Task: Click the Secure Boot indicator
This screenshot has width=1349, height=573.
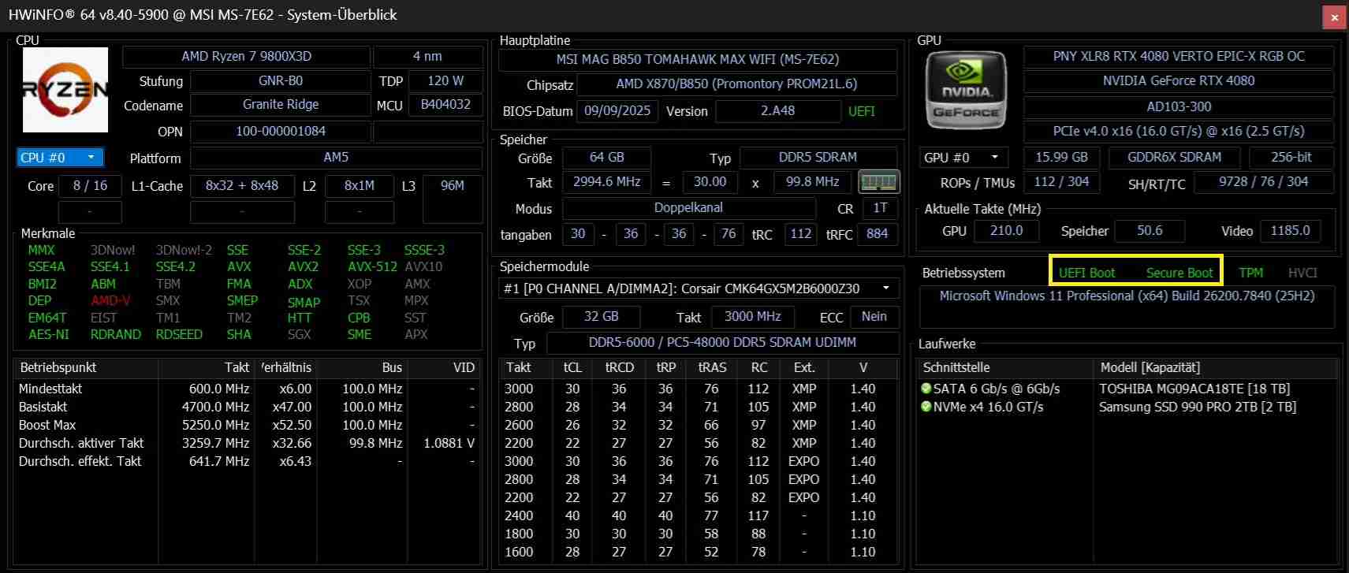Action: coord(1179,273)
